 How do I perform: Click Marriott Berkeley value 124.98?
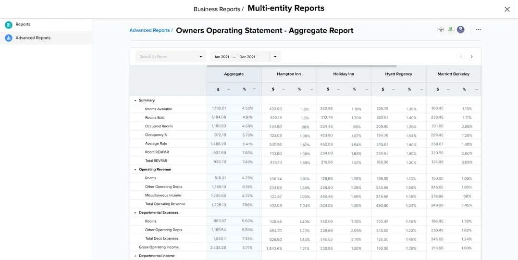(437, 162)
